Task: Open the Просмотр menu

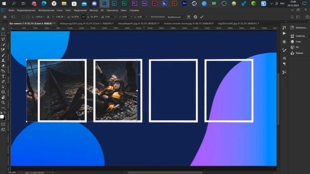Action: tap(112, 10)
